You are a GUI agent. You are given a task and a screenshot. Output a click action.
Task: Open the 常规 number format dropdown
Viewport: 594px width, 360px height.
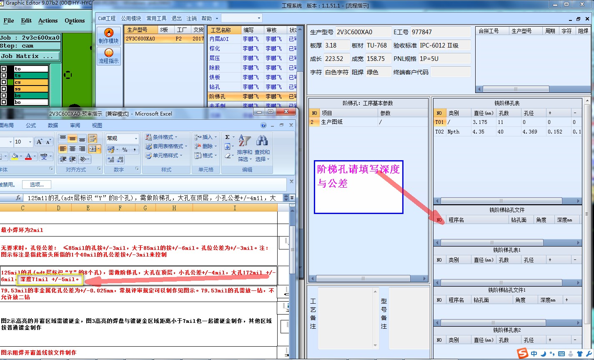(x=135, y=138)
